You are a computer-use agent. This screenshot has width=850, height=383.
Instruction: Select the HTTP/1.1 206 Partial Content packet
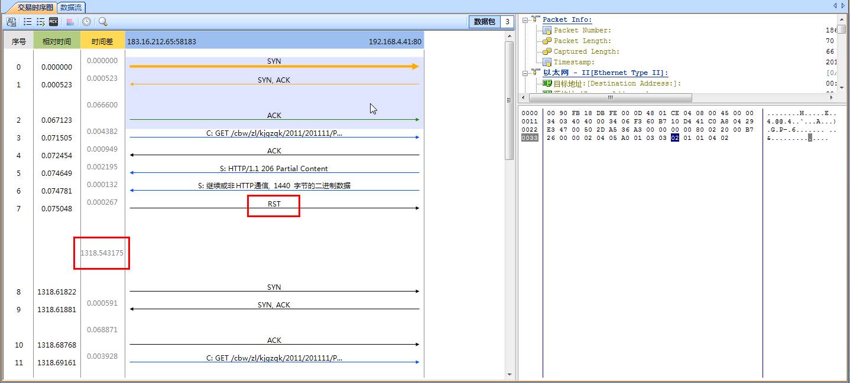click(x=274, y=172)
